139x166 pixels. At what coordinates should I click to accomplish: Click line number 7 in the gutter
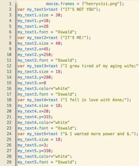(10, 38)
